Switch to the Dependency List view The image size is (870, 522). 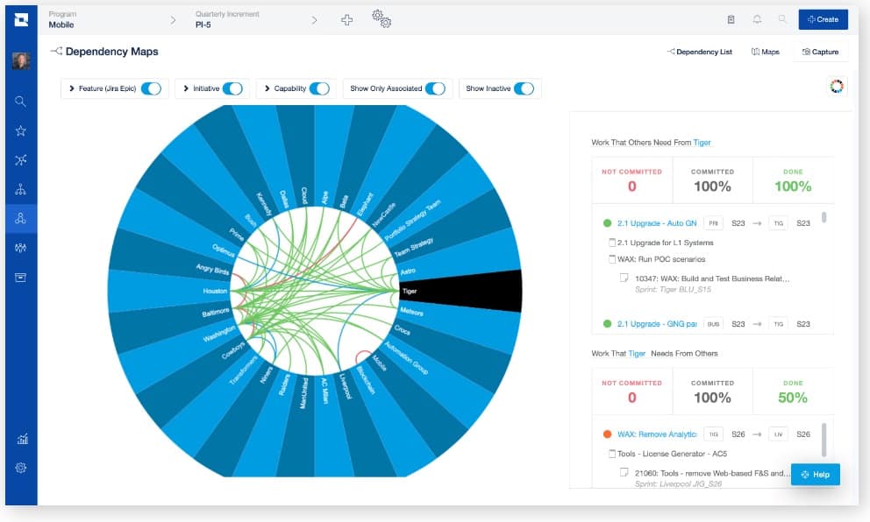click(700, 52)
